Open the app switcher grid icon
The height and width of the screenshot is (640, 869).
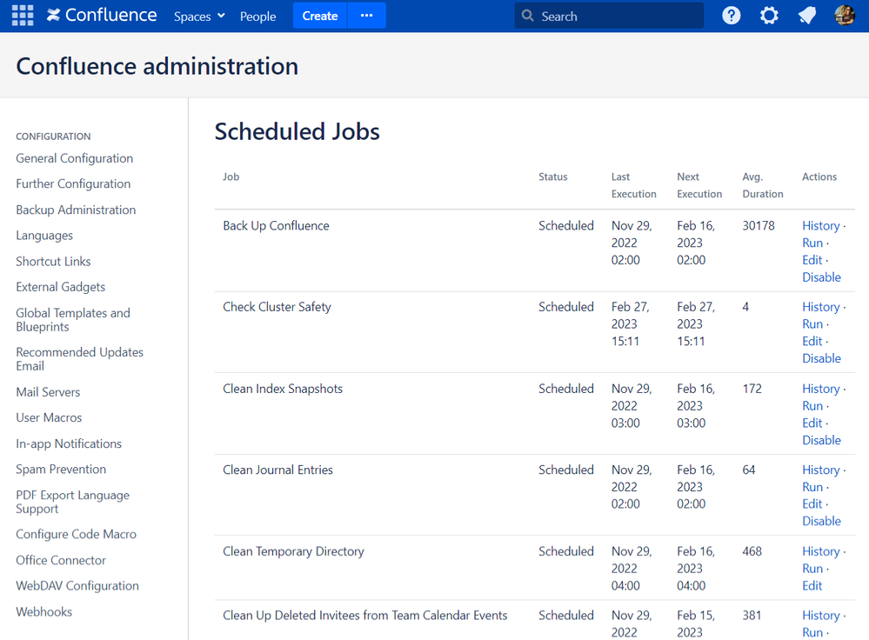pos(23,16)
